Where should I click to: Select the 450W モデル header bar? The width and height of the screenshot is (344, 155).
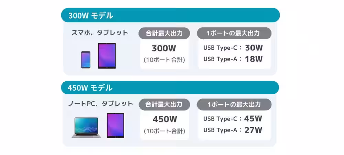170,88
